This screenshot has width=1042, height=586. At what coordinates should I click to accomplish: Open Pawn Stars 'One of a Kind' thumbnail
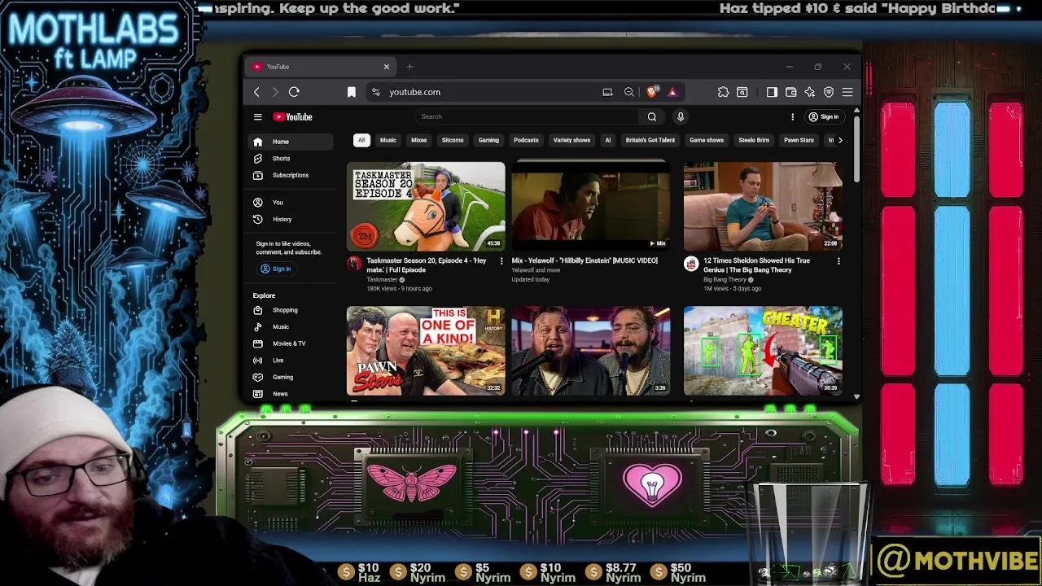tap(426, 351)
